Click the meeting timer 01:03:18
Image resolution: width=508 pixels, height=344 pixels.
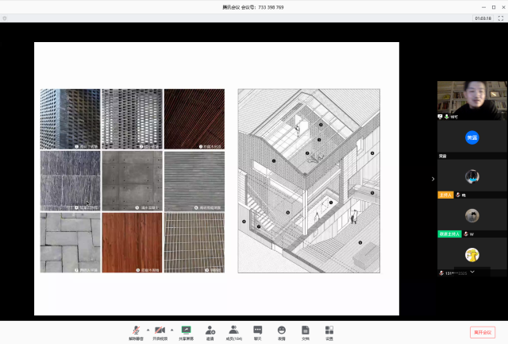click(483, 17)
